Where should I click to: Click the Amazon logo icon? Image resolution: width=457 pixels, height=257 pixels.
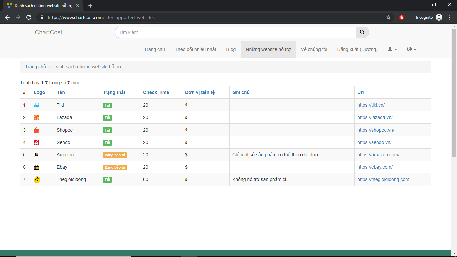coord(36,155)
